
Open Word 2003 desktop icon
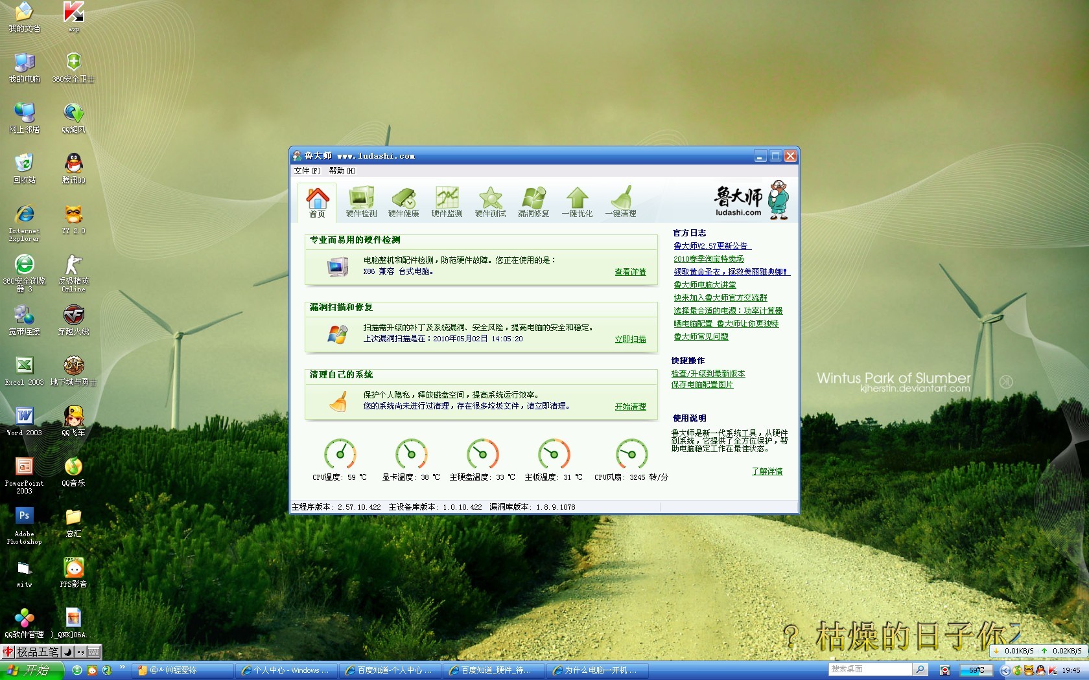click(24, 421)
